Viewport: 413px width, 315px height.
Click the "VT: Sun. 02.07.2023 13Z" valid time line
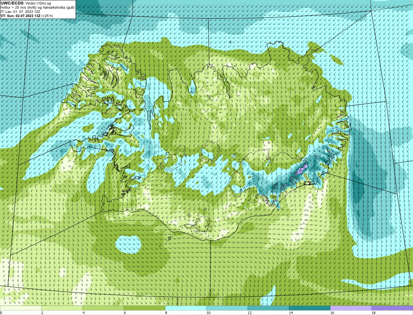pyautogui.click(x=27, y=16)
